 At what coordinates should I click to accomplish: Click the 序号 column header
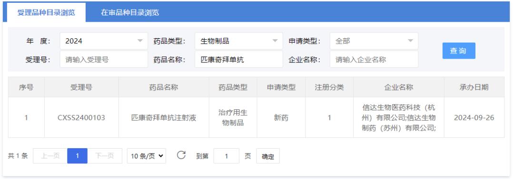[26, 87]
